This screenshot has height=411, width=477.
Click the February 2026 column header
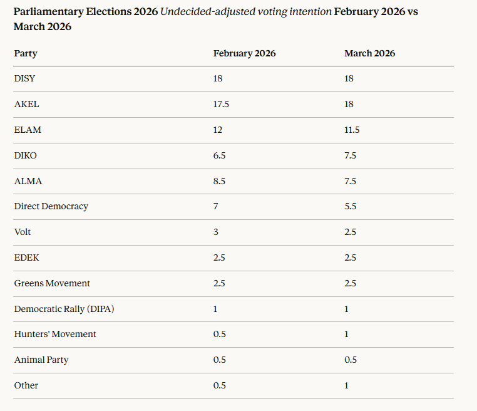(244, 53)
